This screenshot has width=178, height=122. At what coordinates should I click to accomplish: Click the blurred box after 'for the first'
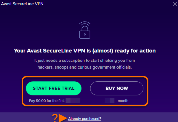(x=73, y=101)
